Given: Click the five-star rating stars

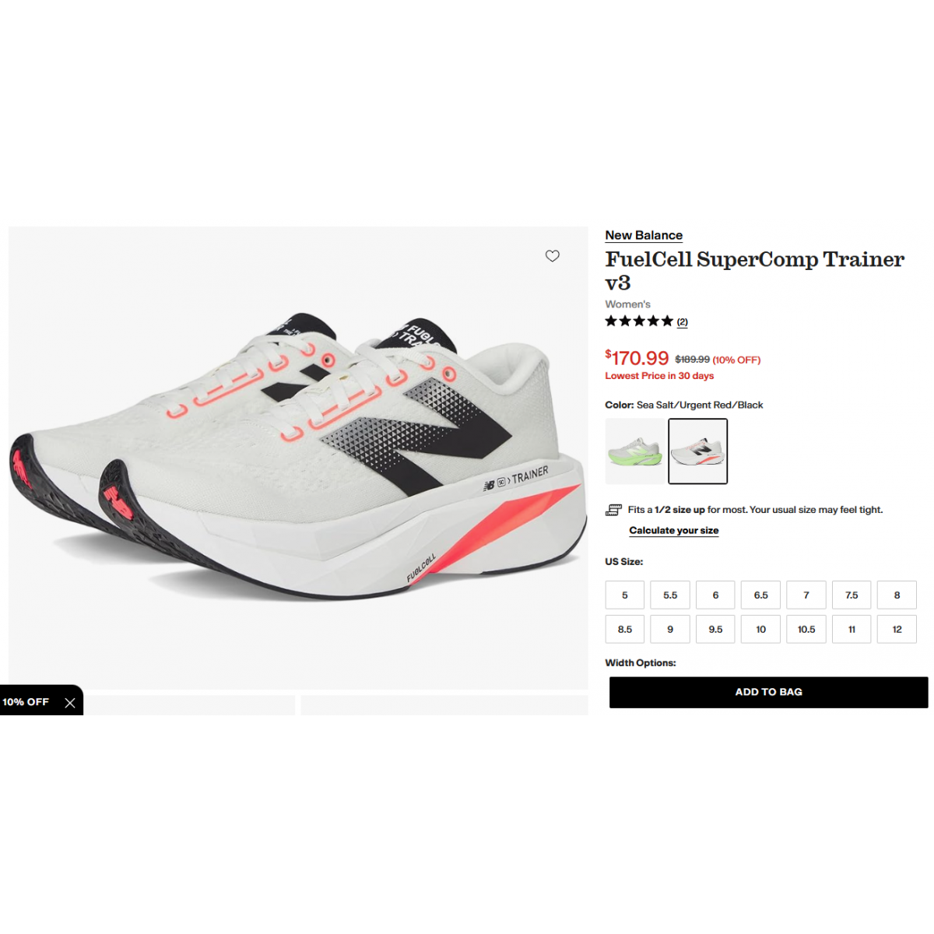Looking at the screenshot, I should (x=639, y=321).
